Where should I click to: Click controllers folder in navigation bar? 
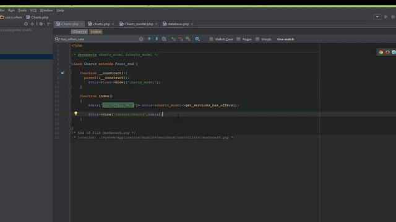tap(11, 17)
